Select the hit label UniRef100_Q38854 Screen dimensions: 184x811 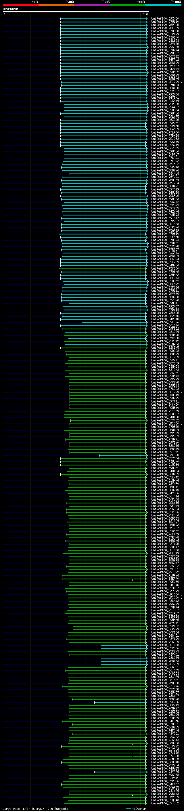tap(165, 110)
